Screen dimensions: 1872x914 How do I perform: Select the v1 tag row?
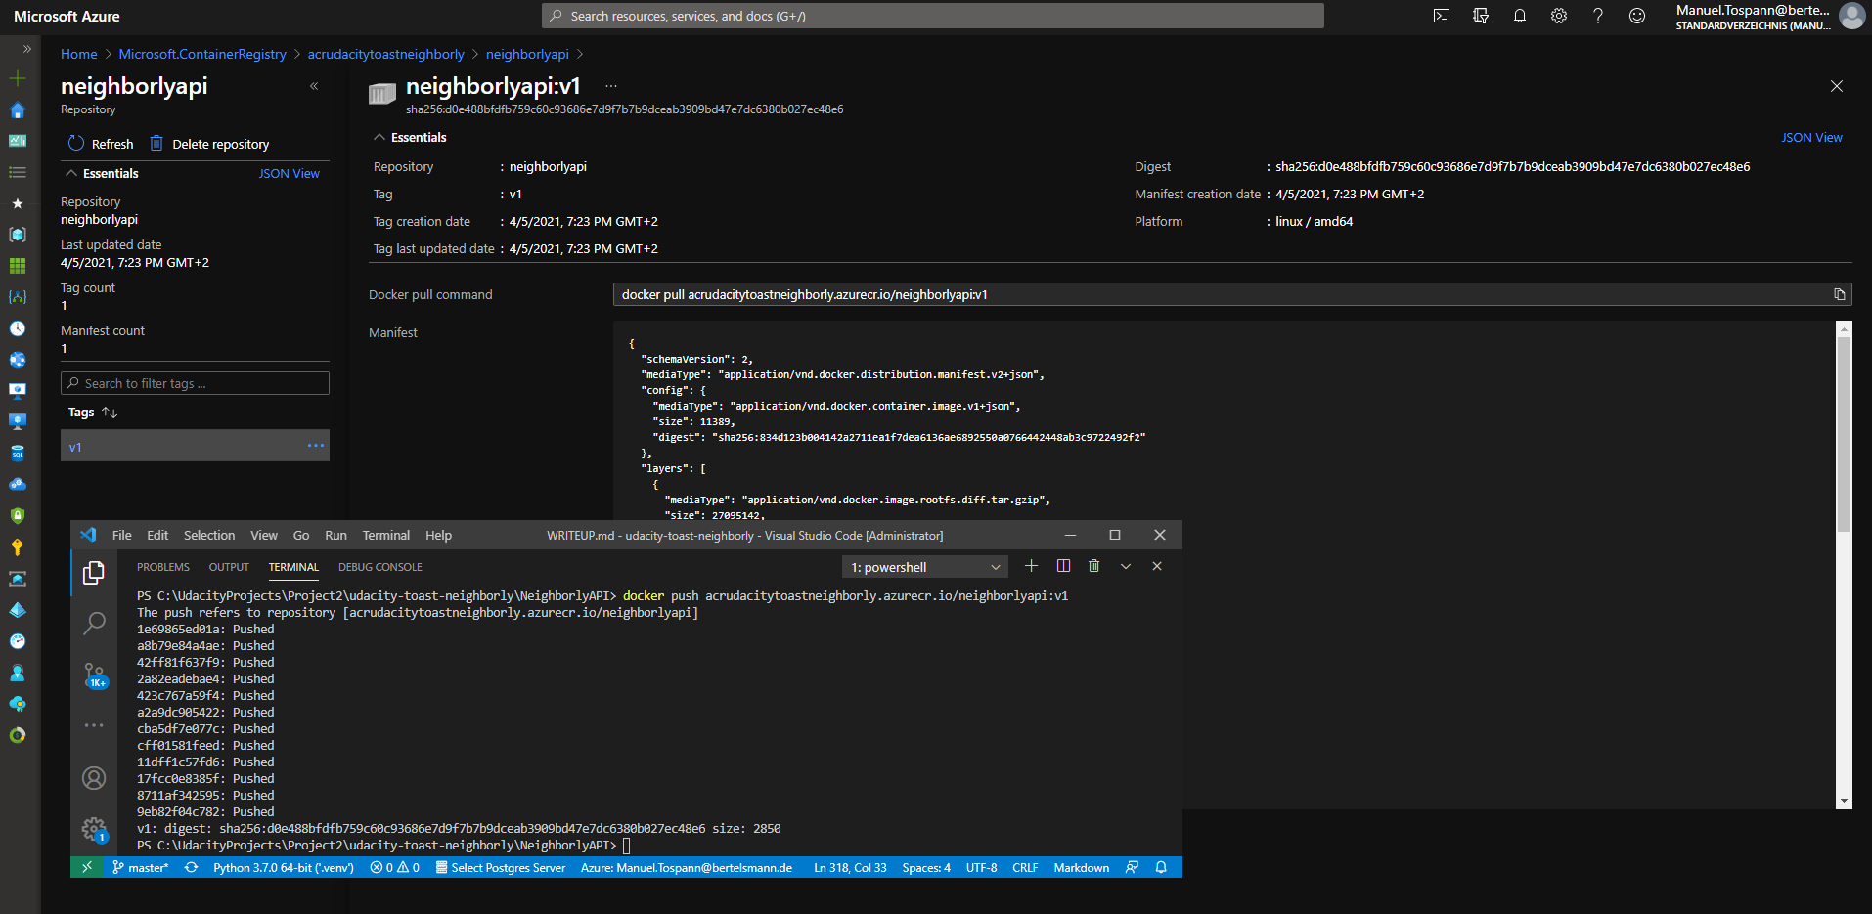click(195, 446)
